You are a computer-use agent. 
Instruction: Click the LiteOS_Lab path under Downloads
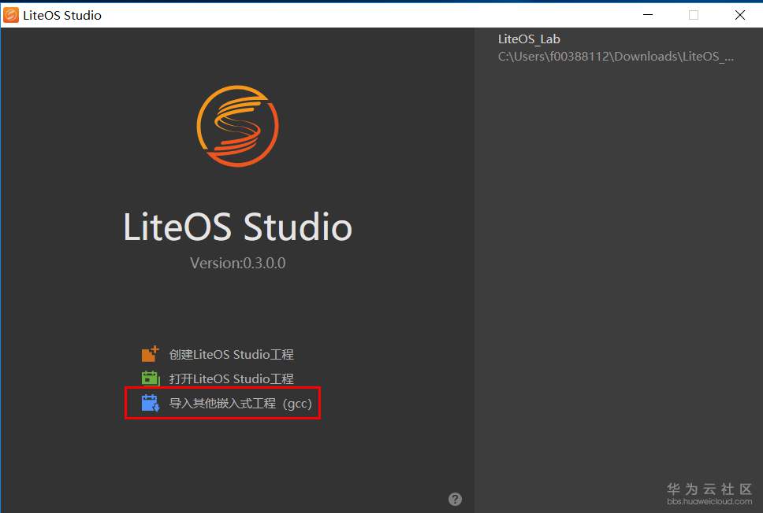616,57
